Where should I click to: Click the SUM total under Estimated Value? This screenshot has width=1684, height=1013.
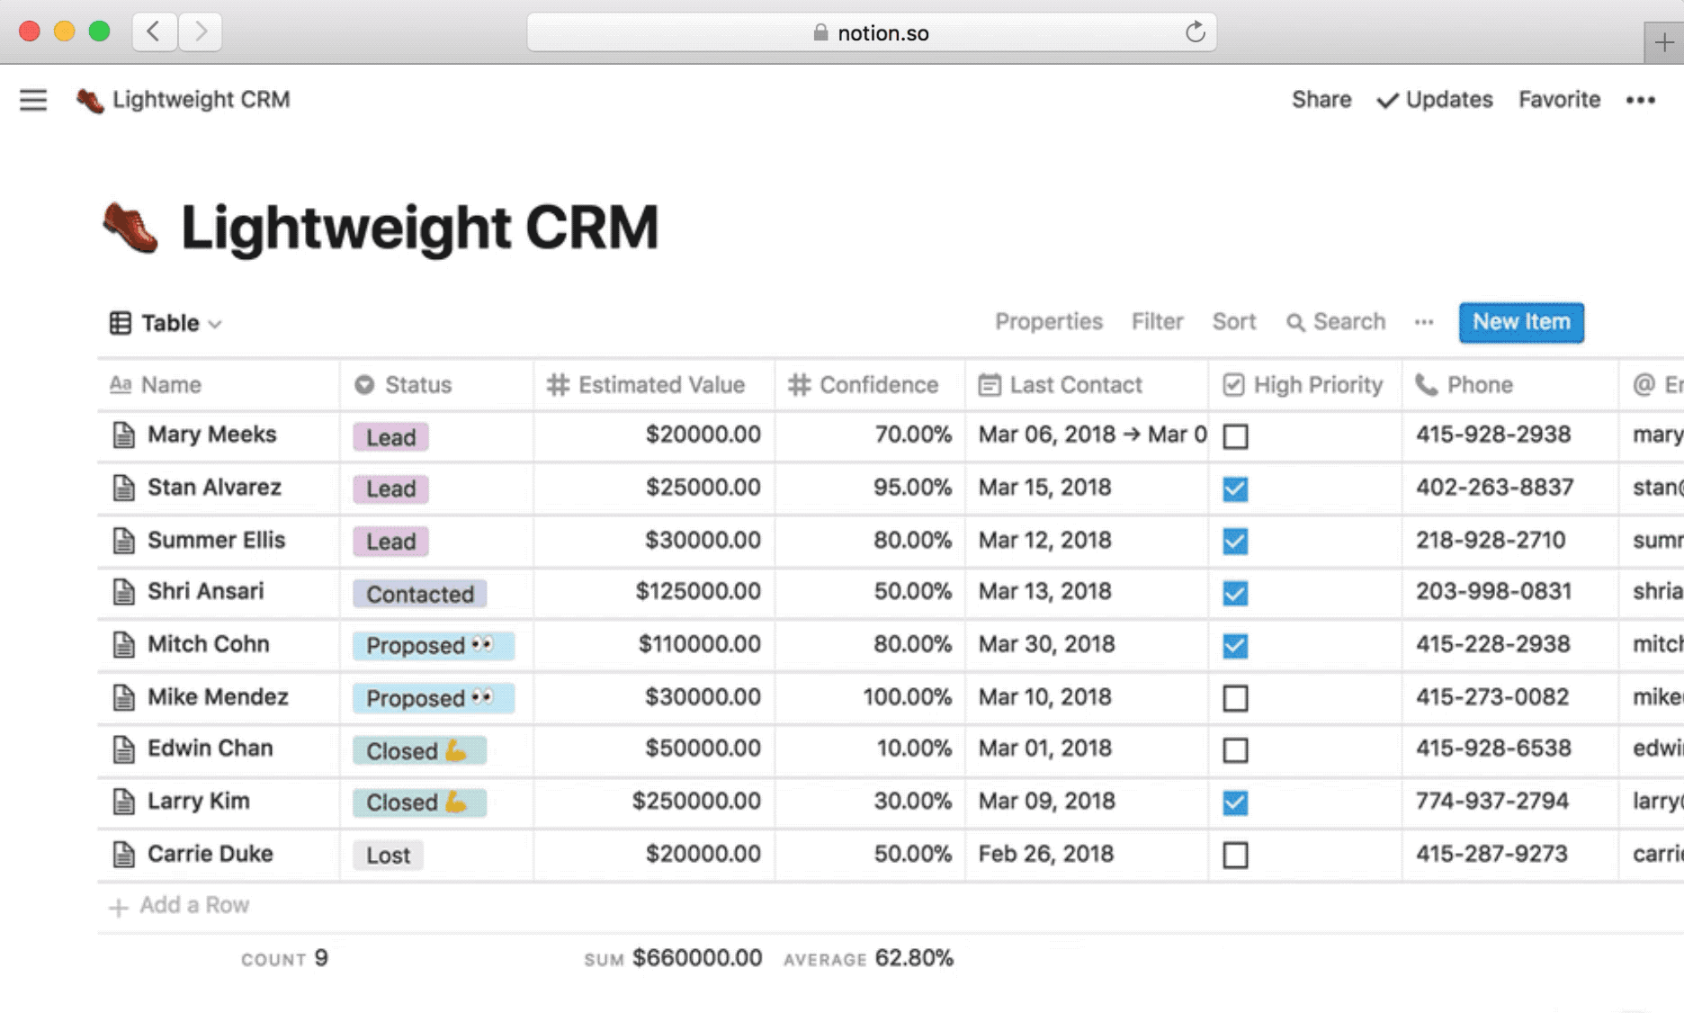click(x=673, y=959)
